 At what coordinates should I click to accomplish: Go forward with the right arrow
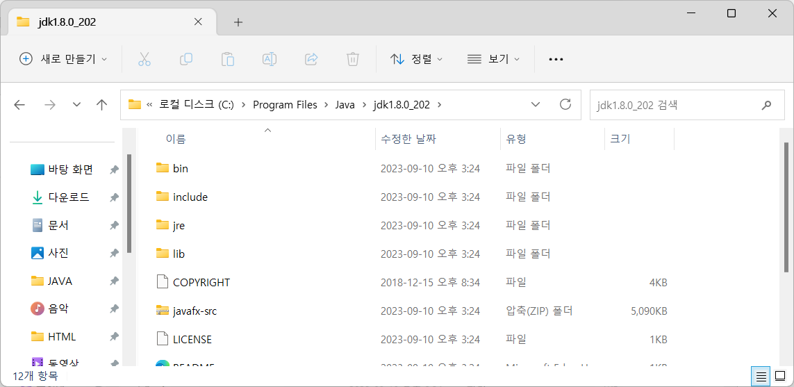coord(49,105)
